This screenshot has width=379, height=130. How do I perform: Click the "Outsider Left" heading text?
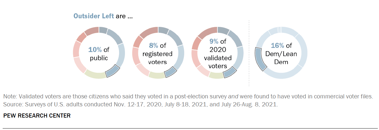tap(94, 16)
